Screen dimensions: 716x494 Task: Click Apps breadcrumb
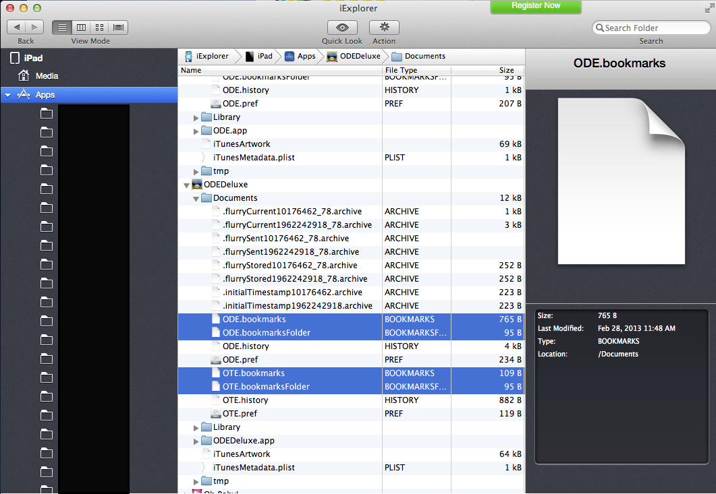click(x=300, y=56)
